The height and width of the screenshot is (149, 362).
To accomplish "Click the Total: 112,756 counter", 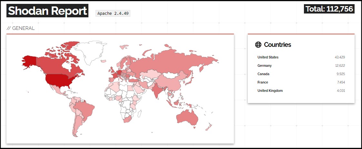I will click(329, 9).
